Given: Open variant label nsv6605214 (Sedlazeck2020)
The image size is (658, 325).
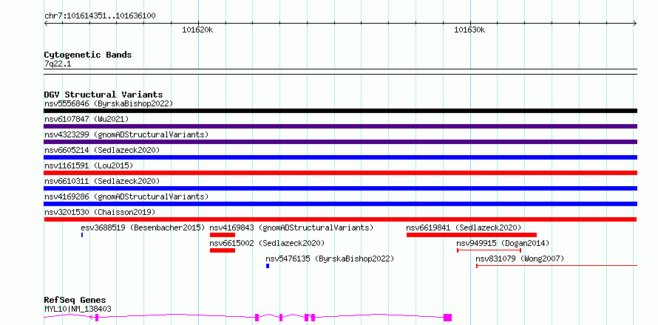Looking at the screenshot, I should click(x=102, y=150).
